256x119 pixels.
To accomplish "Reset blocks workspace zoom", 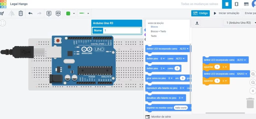I will coord(253,91).
